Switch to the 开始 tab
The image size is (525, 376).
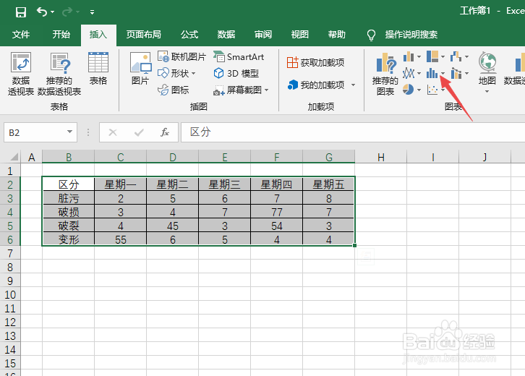pos(61,35)
